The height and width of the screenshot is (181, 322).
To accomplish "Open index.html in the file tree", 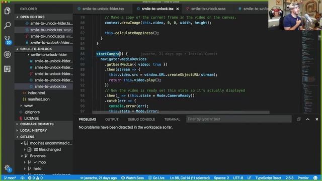I will (x=36, y=93).
